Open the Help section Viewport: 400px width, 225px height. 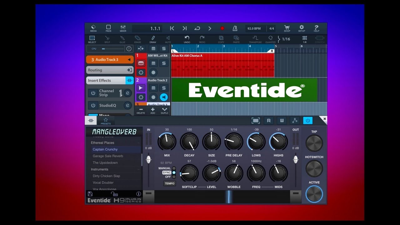click(316, 28)
